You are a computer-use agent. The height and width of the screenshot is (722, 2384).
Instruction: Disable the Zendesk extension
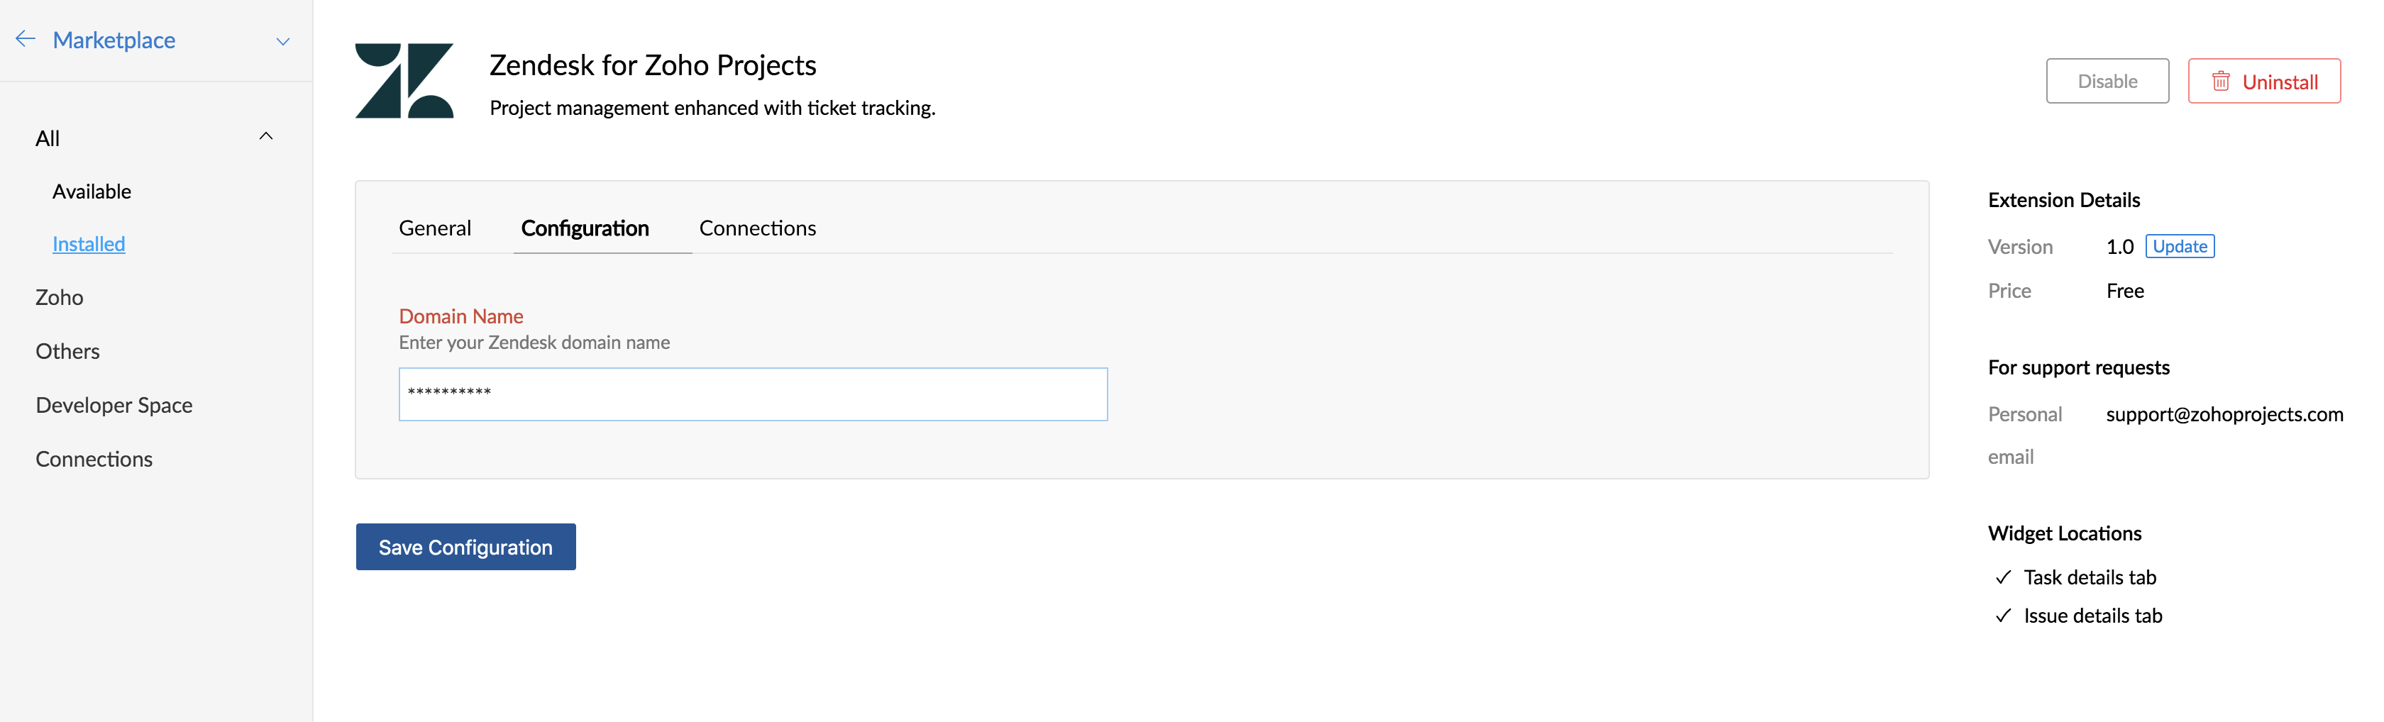pos(2107,82)
